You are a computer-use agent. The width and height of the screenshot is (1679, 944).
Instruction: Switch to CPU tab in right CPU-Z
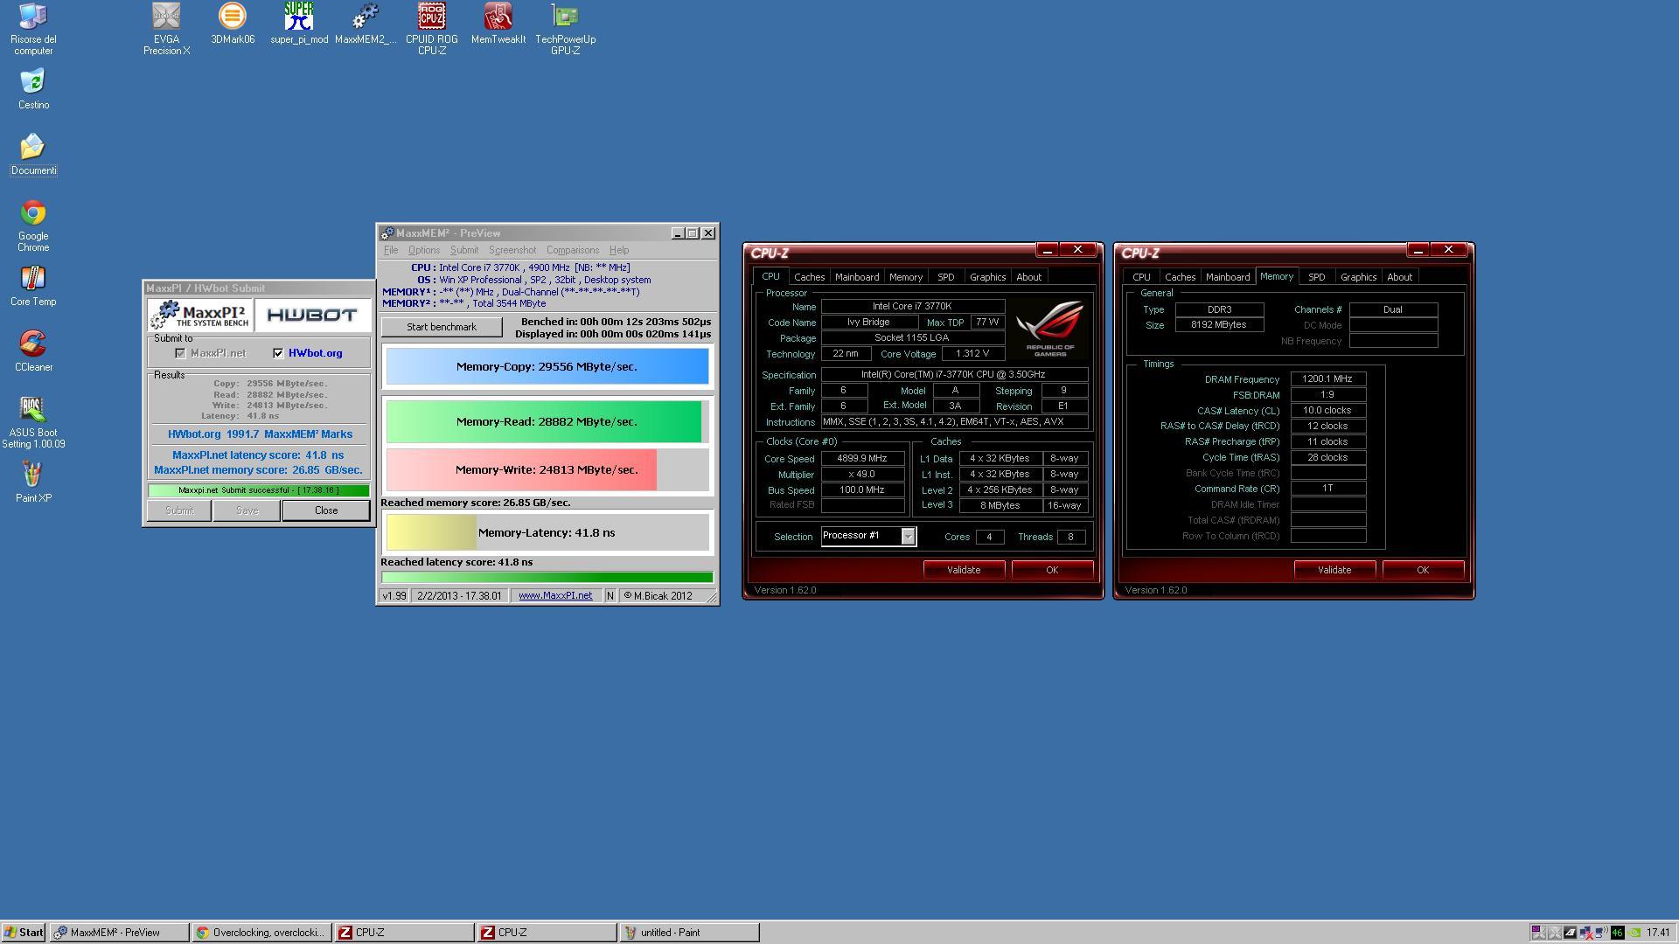tap(1141, 277)
